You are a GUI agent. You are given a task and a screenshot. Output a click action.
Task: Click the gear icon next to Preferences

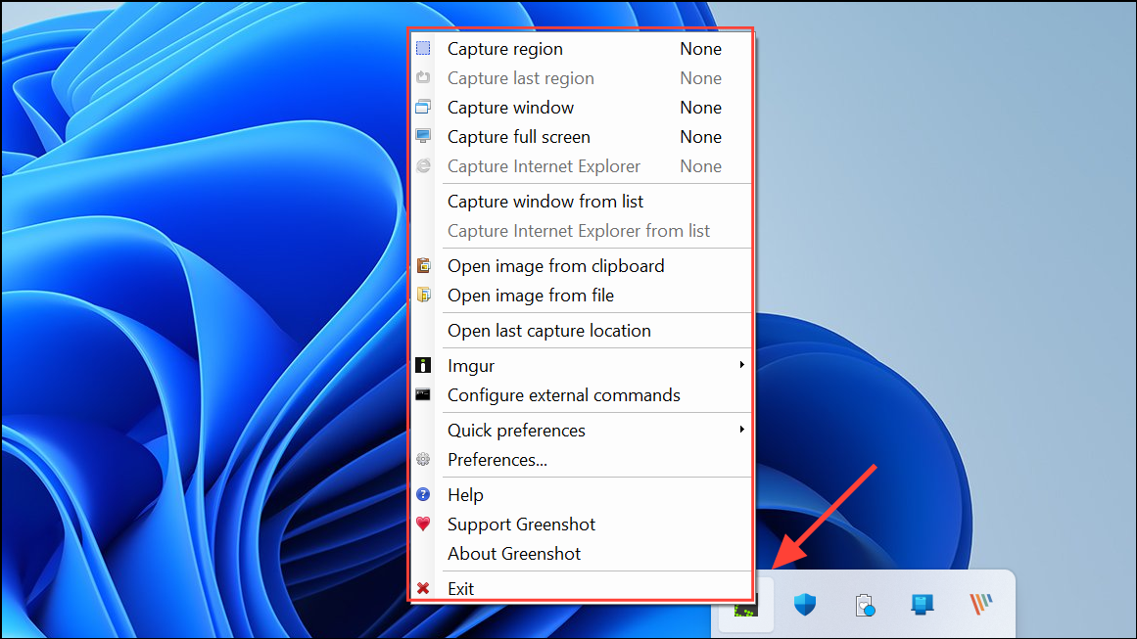point(423,459)
